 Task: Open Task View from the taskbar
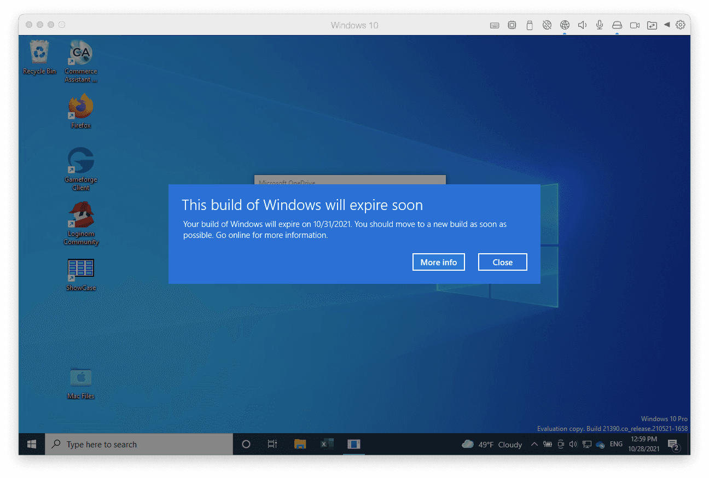click(272, 444)
